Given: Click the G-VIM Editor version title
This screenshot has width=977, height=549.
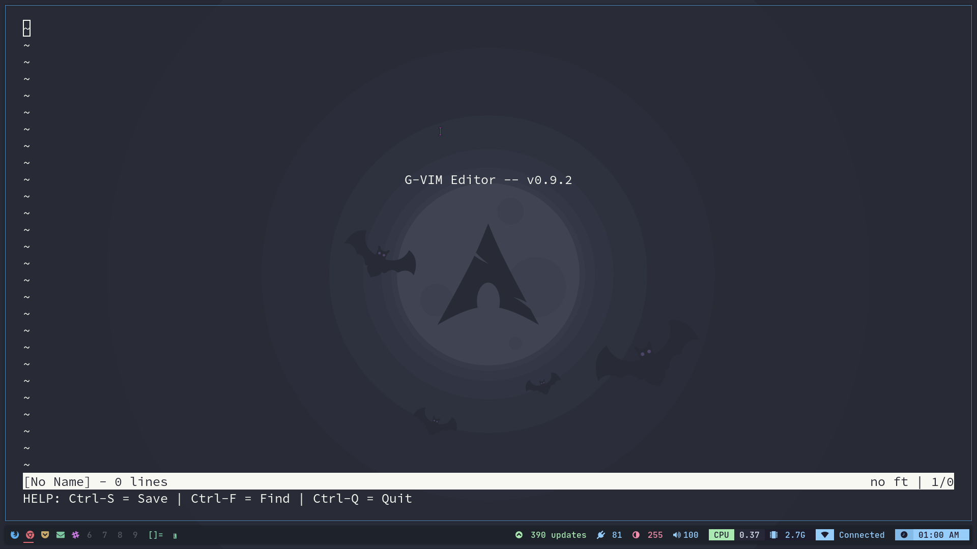Looking at the screenshot, I should click(x=488, y=180).
